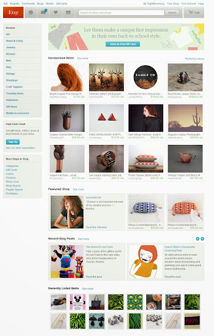Open favorites heart icon
The image size is (214, 336).
pyautogui.click(x=56, y=13)
